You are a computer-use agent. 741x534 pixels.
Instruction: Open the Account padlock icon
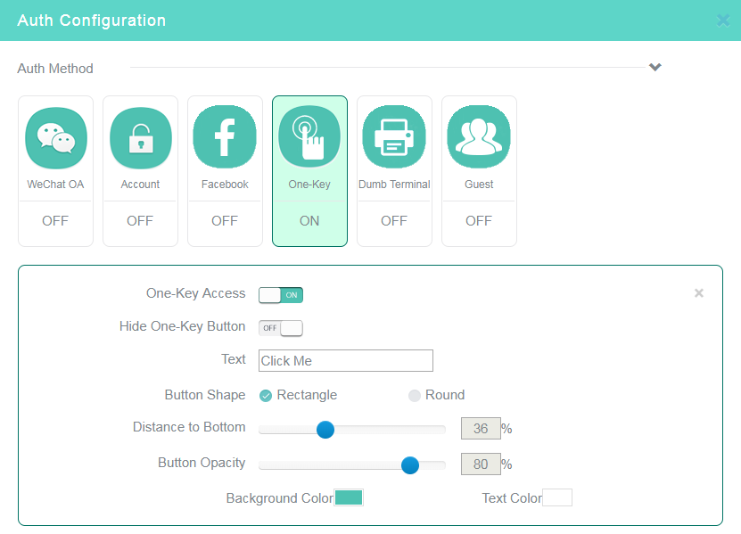pyautogui.click(x=140, y=138)
